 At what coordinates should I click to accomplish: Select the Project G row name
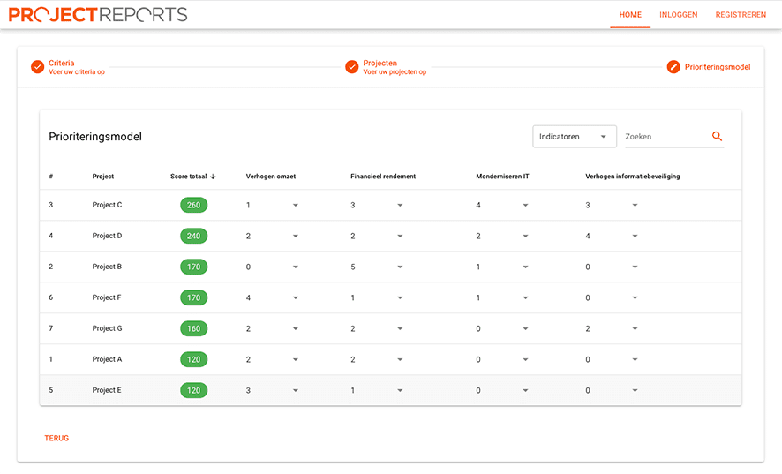pyautogui.click(x=107, y=329)
